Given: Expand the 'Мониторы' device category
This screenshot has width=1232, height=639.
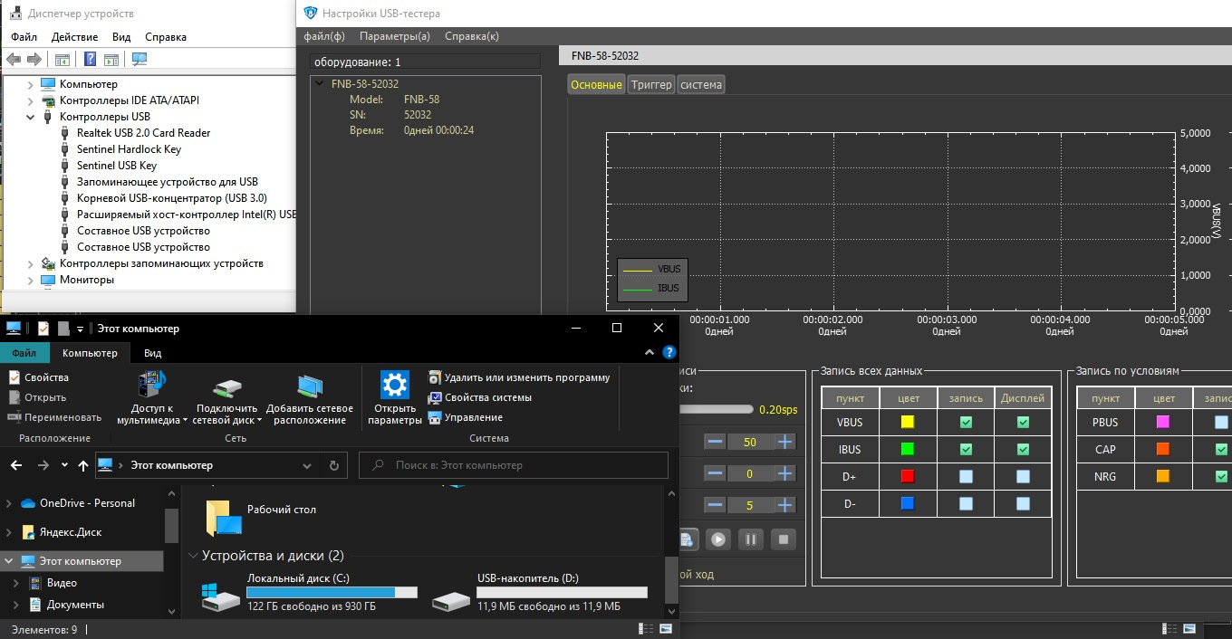Looking at the screenshot, I should [x=31, y=280].
